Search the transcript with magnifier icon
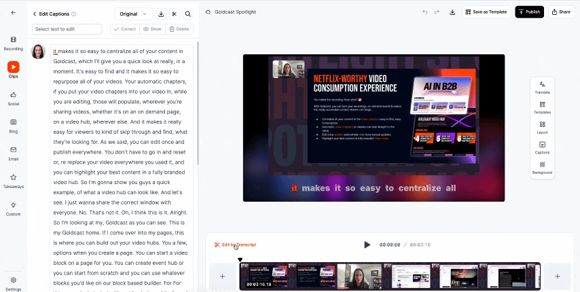 187,14
